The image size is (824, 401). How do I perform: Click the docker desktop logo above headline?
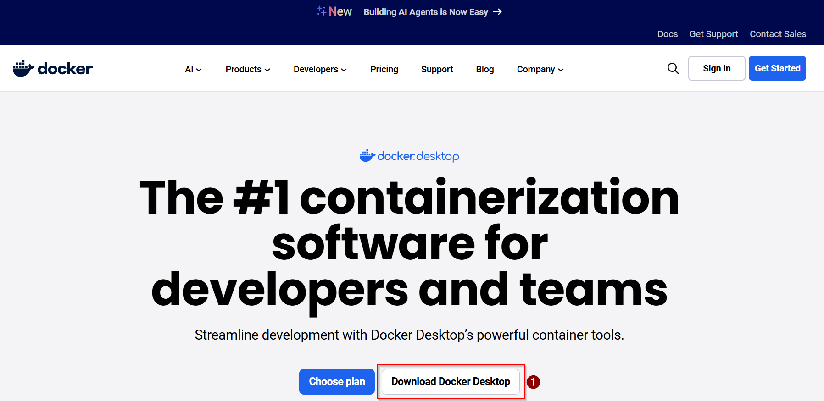click(x=409, y=156)
